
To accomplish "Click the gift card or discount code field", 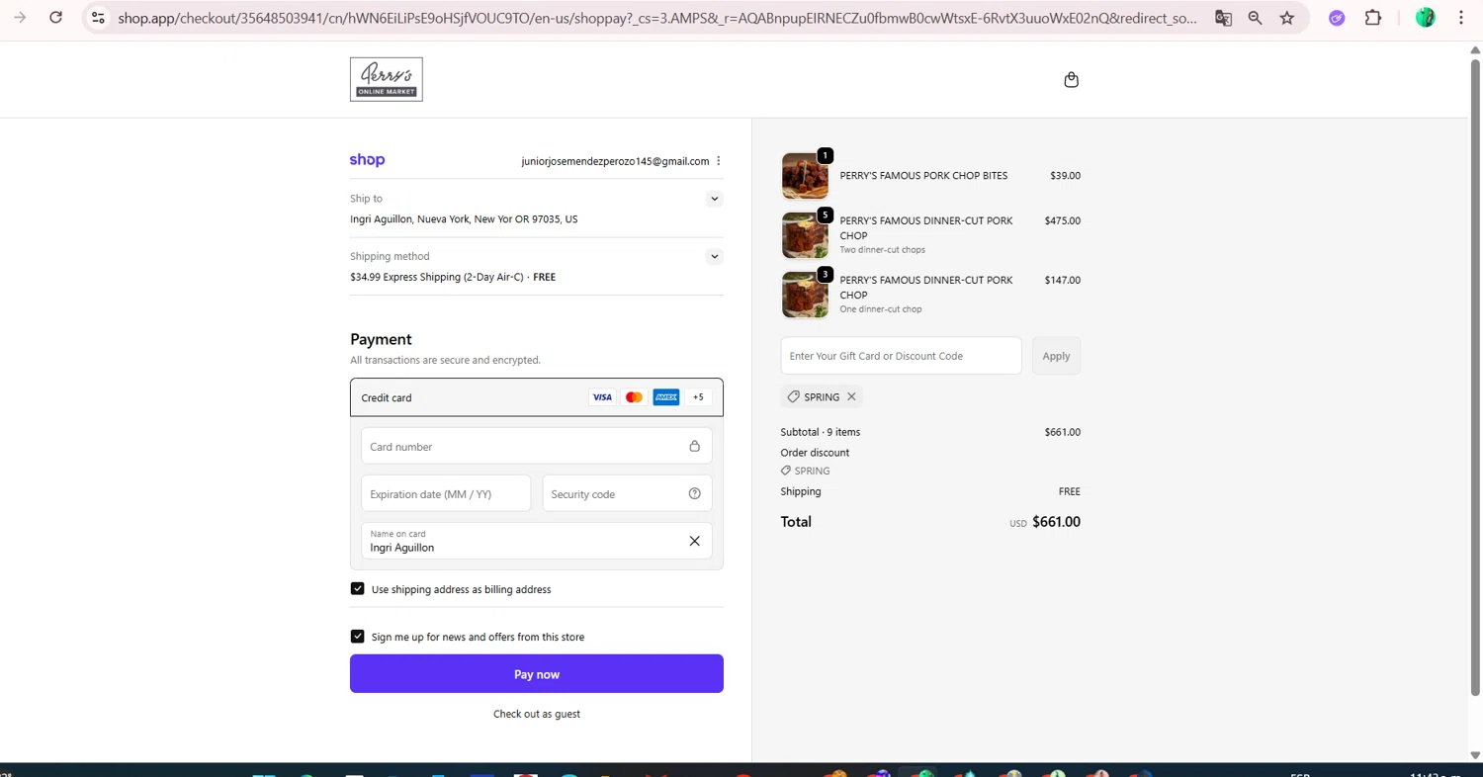I will tap(901, 356).
